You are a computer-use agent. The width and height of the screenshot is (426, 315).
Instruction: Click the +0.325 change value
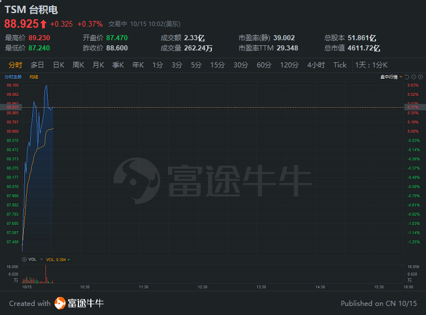pos(61,24)
